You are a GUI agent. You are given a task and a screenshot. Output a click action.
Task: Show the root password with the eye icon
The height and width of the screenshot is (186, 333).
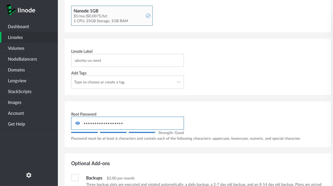(x=78, y=123)
